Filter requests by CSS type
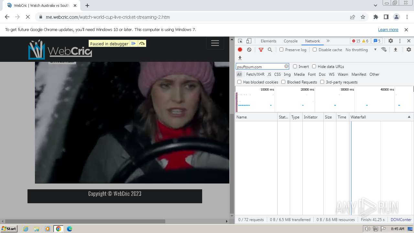 (278, 74)
